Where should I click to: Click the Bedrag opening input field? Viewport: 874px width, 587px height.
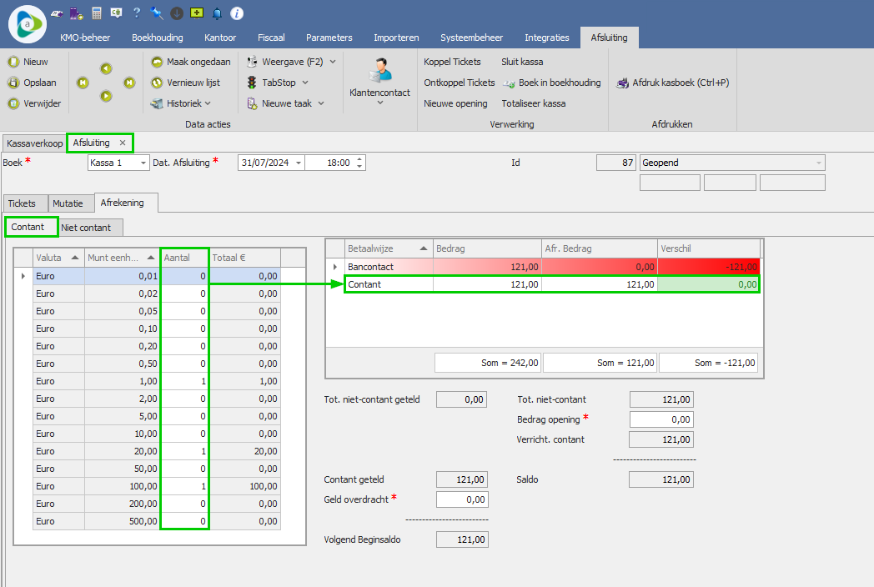click(661, 419)
